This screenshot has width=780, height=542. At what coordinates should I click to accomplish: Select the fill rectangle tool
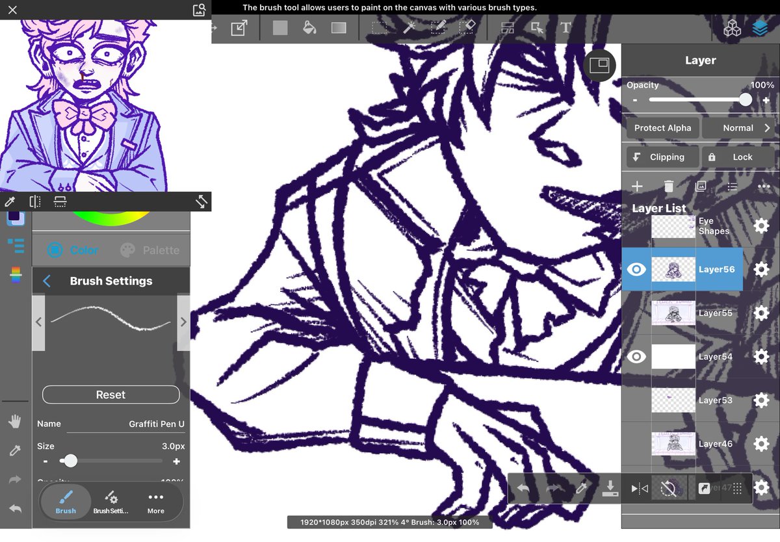tap(280, 28)
